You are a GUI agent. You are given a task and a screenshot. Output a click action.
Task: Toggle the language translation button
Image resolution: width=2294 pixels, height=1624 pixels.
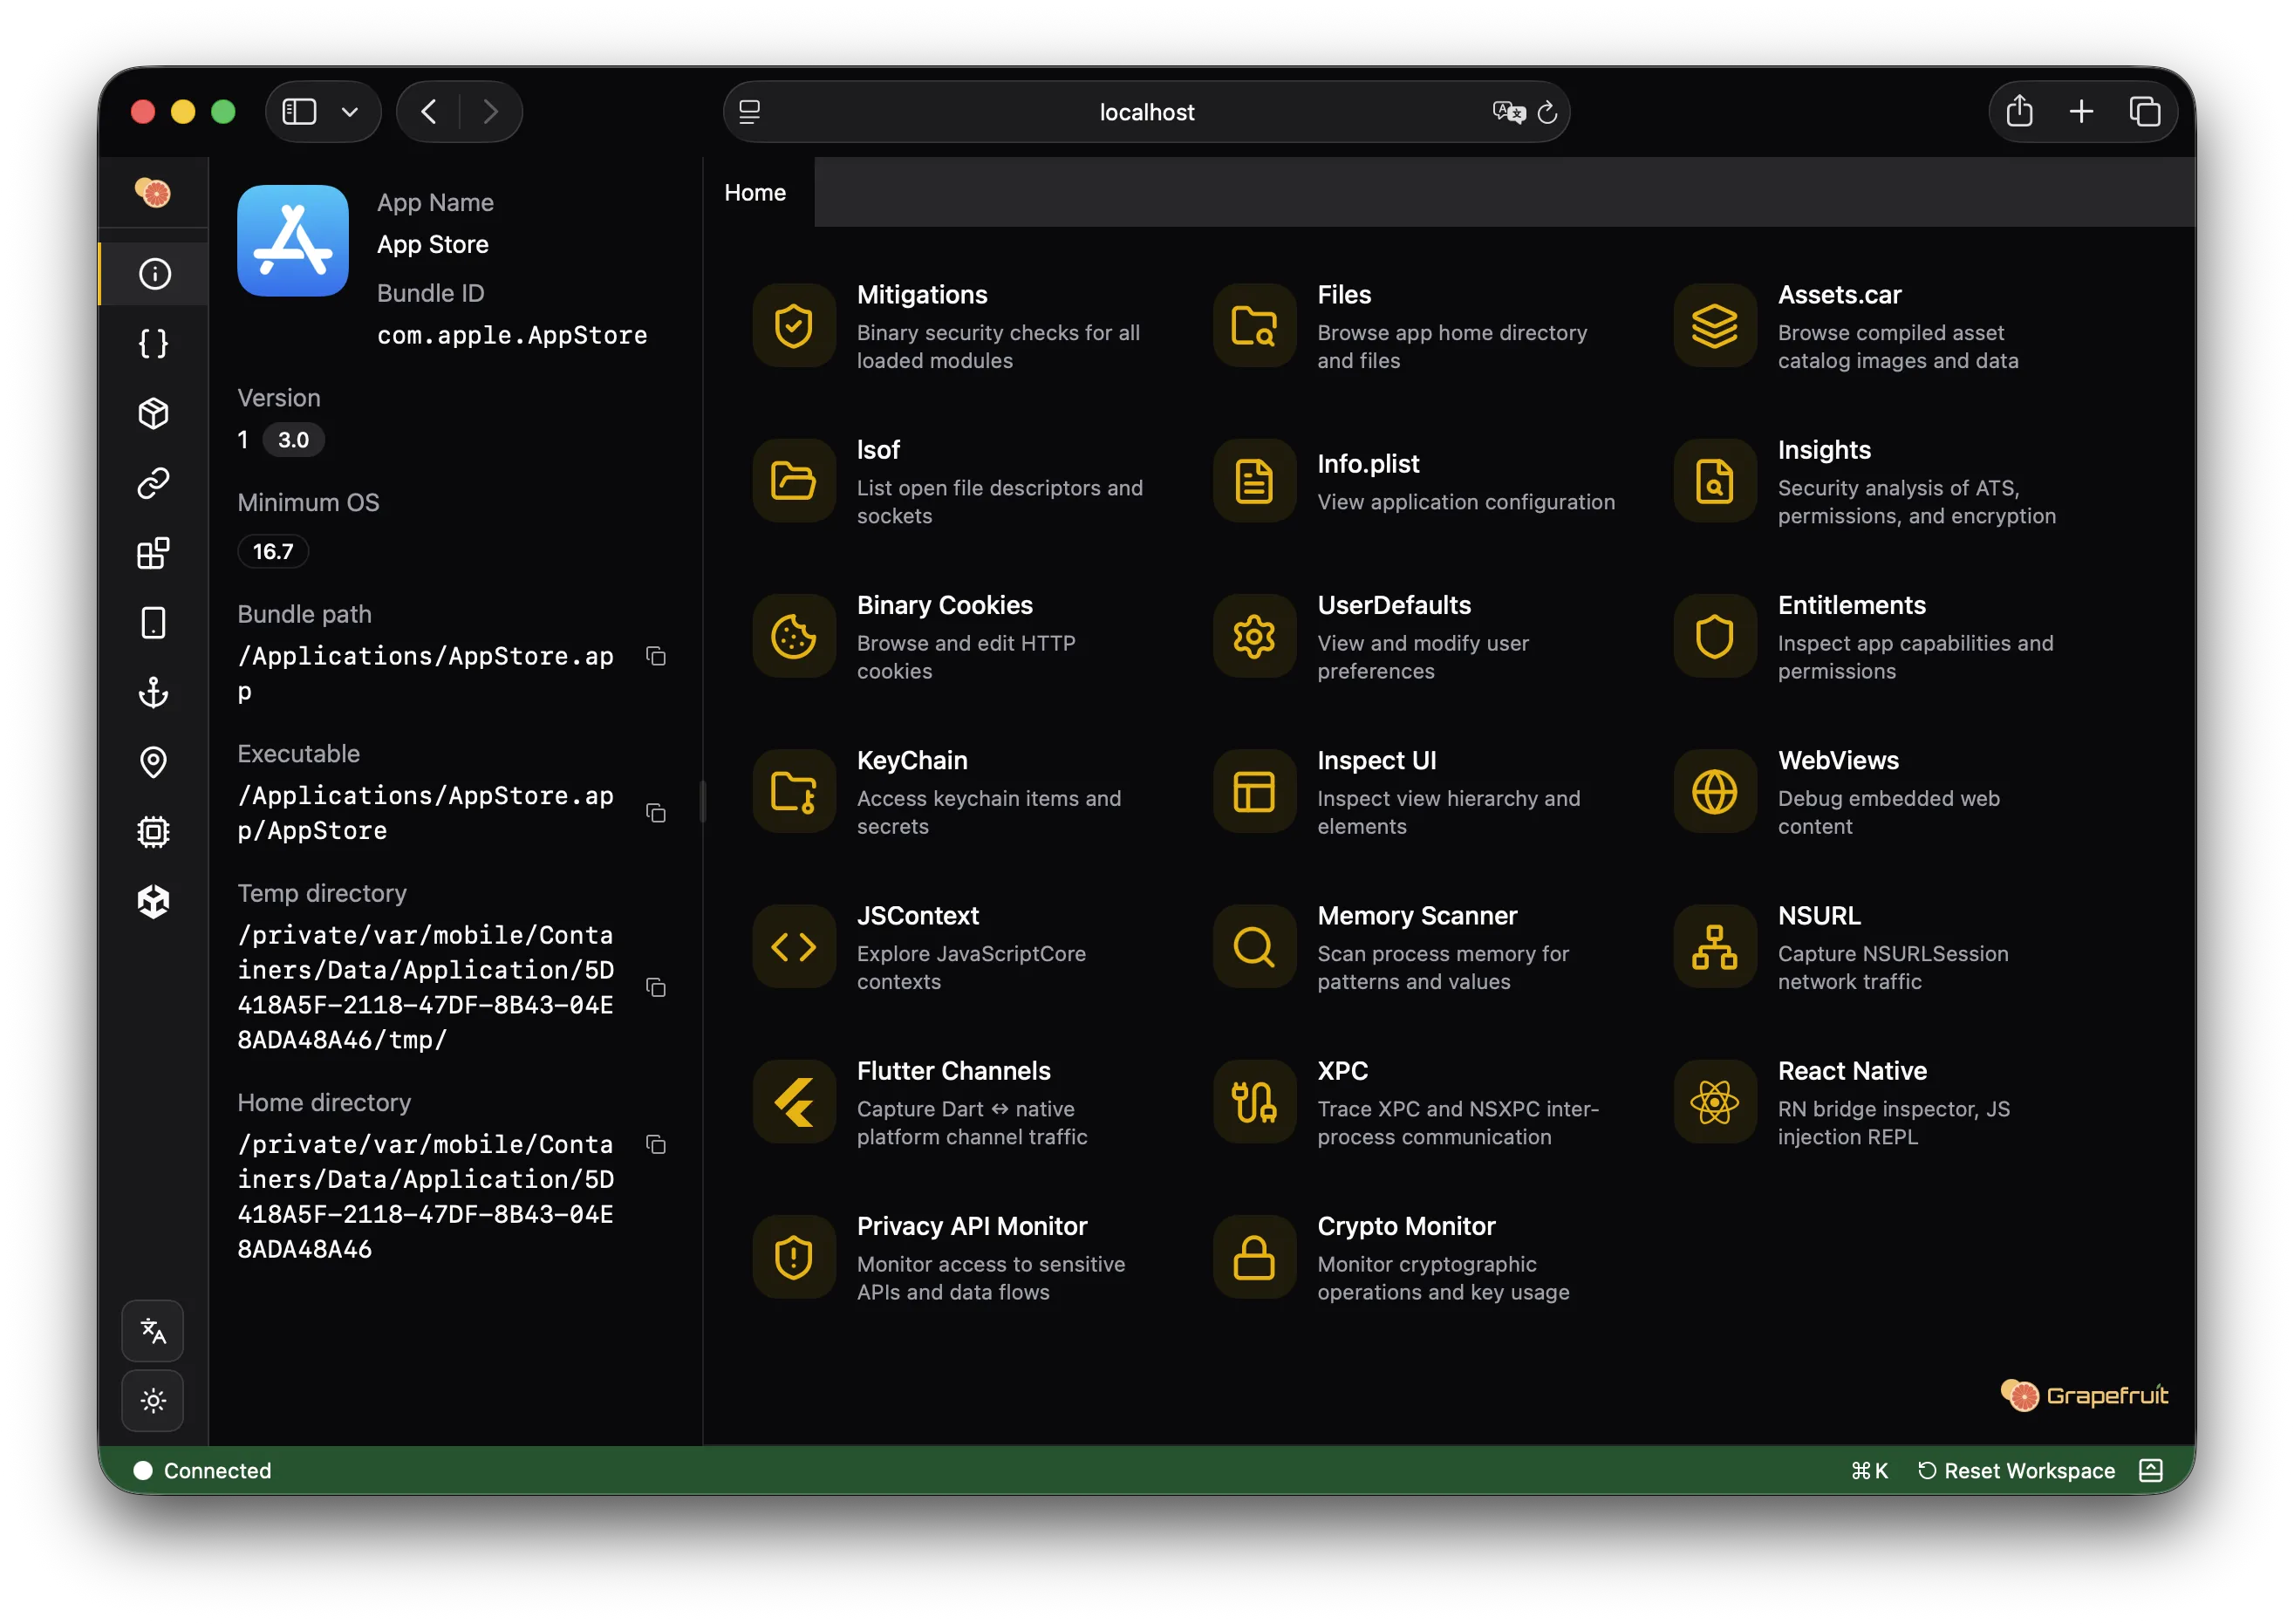click(1508, 111)
